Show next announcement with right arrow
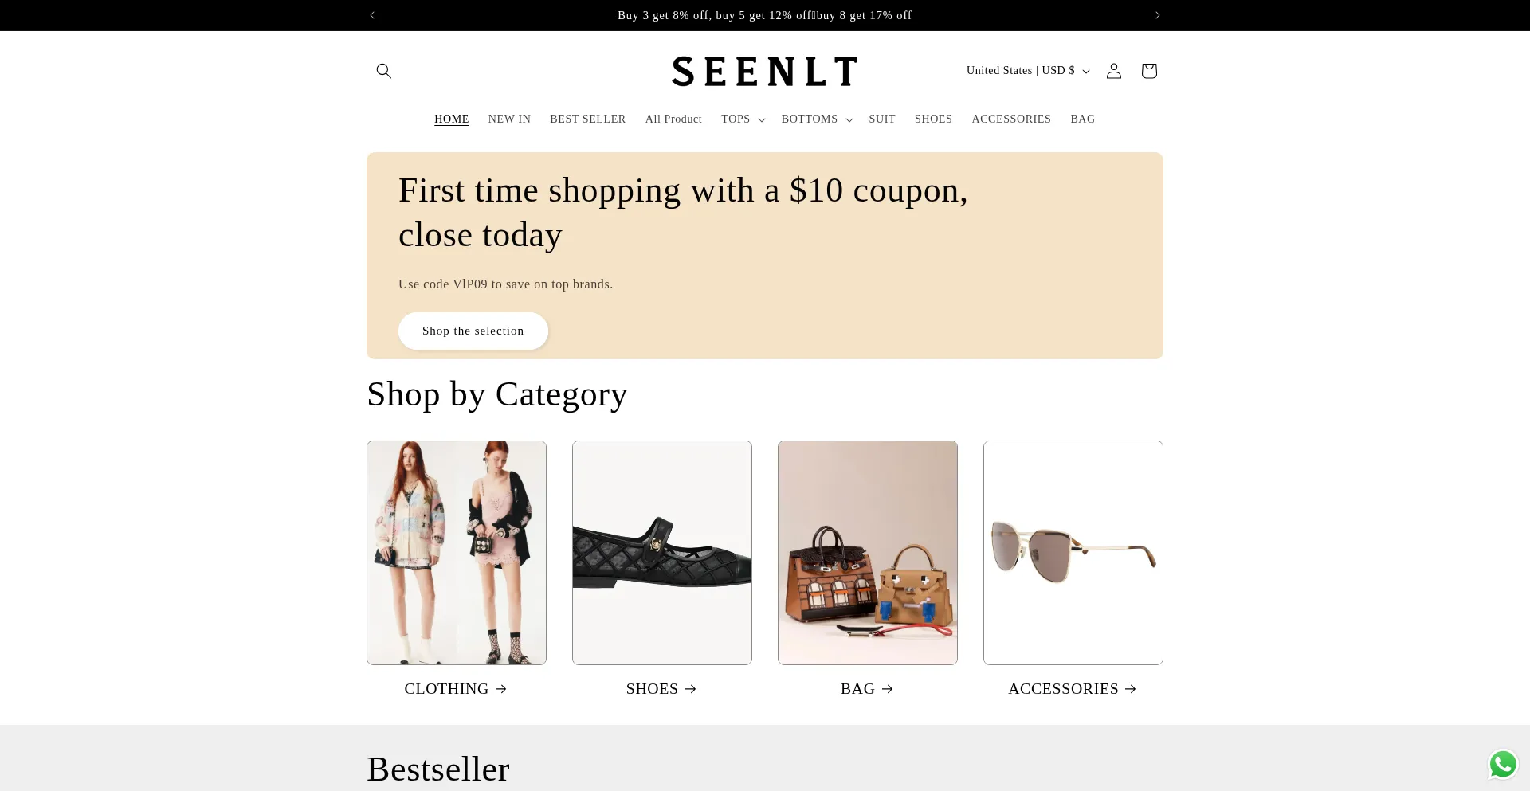The width and height of the screenshot is (1530, 791). [1157, 15]
